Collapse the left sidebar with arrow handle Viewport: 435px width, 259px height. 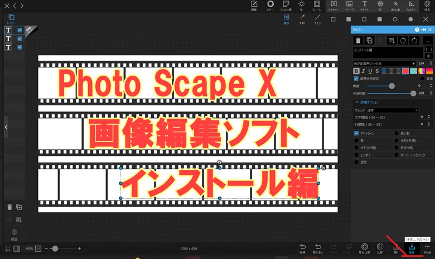[6, 127]
